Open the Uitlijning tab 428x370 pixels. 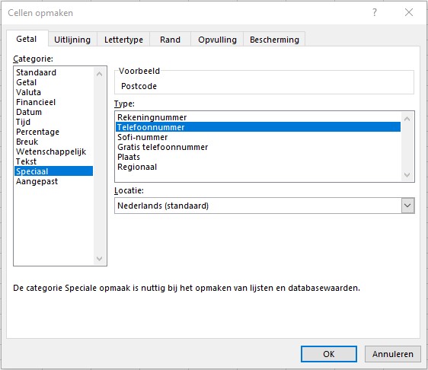72,40
